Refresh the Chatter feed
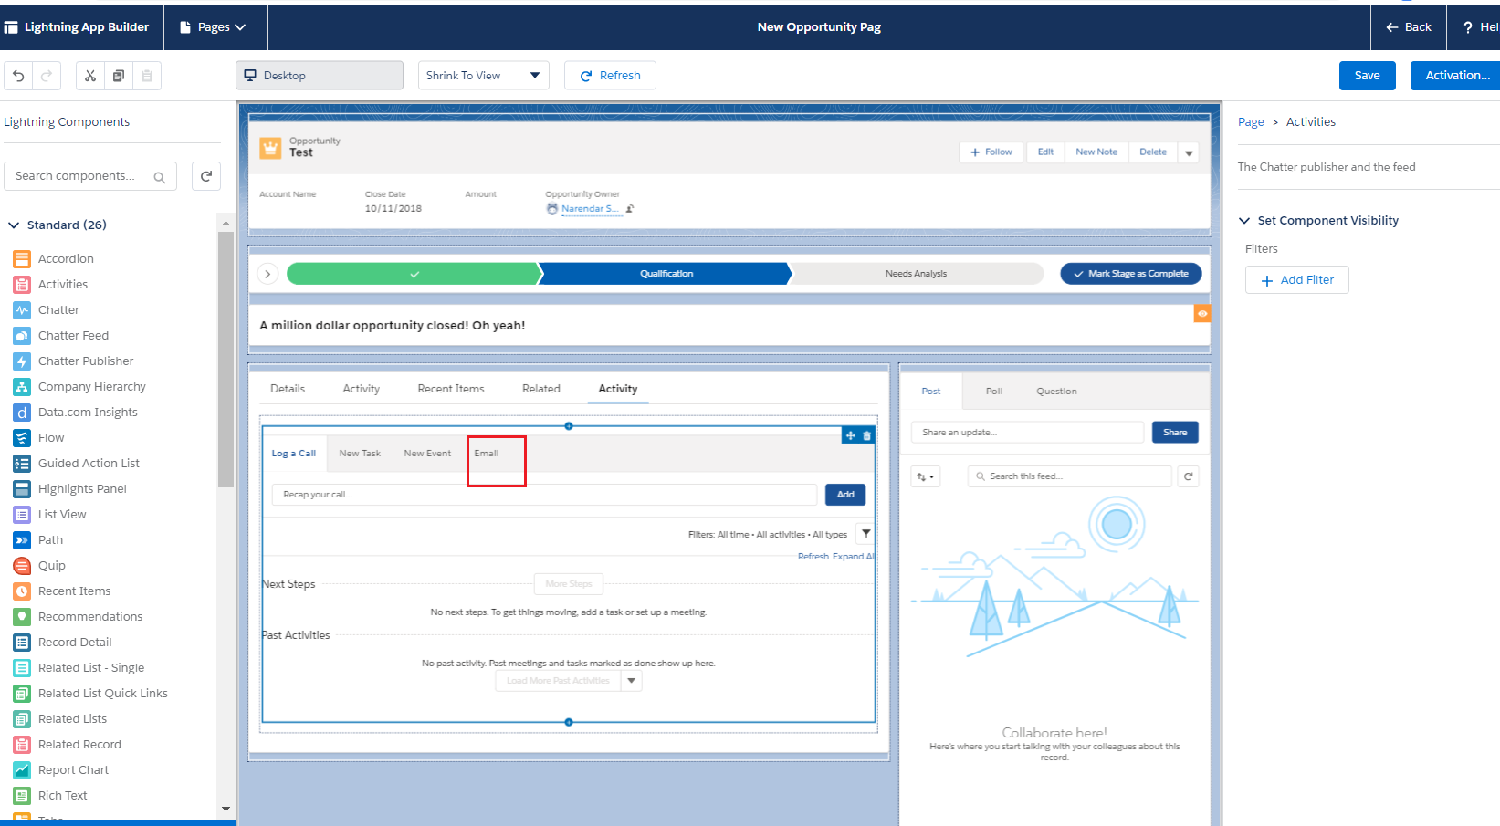1500x826 pixels. 1188,476
